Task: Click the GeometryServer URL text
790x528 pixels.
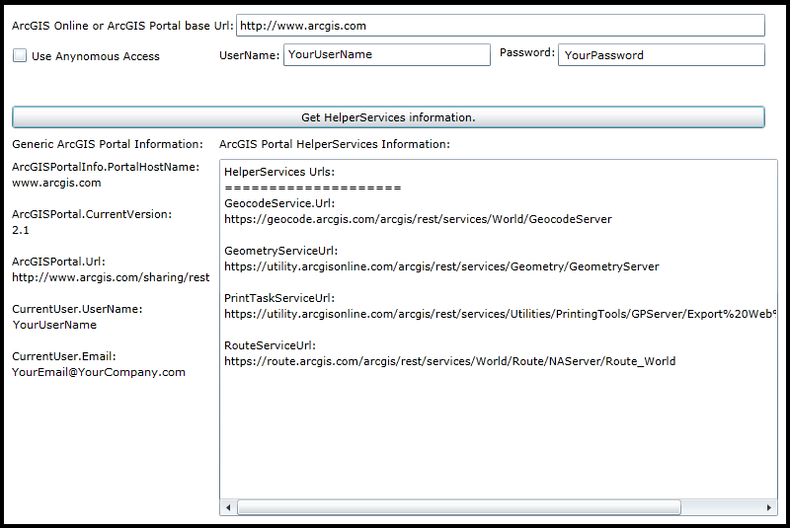Action: coord(441,266)
